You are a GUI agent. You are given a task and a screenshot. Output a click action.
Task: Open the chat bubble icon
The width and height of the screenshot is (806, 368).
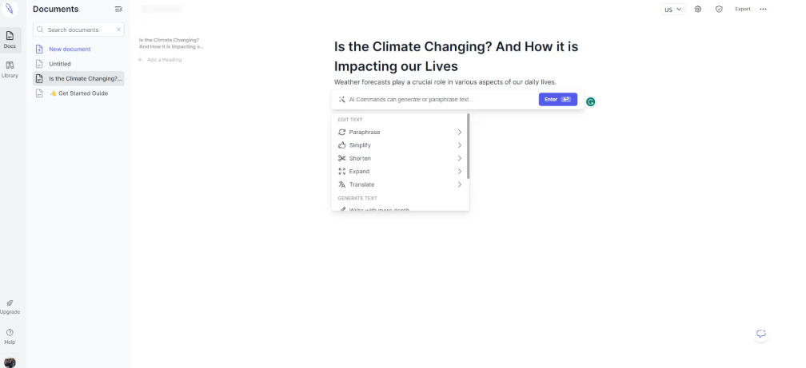[761, 334]
